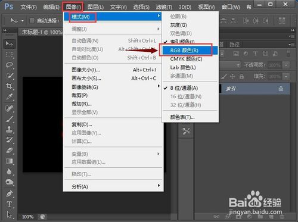The height and width of the screenshot is (222, 298).
Task: Toggle adjustment layer filter icon
Action: [x=246, y=54]
